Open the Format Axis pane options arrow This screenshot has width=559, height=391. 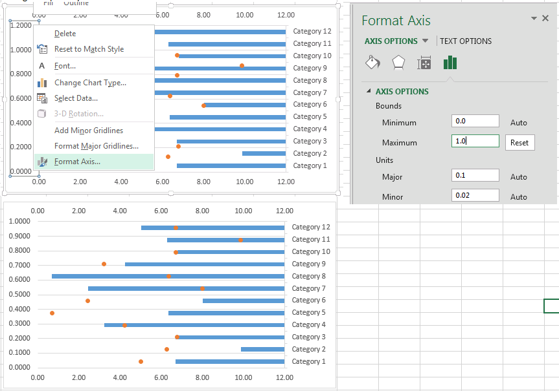point(534,18)
